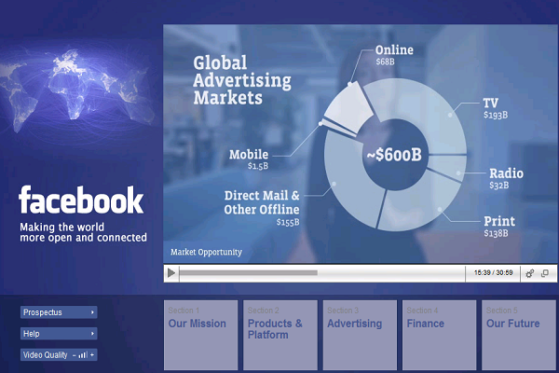
Task: Decrease video quality with minus
Action: pyautogui.click(x=75, y=355)
